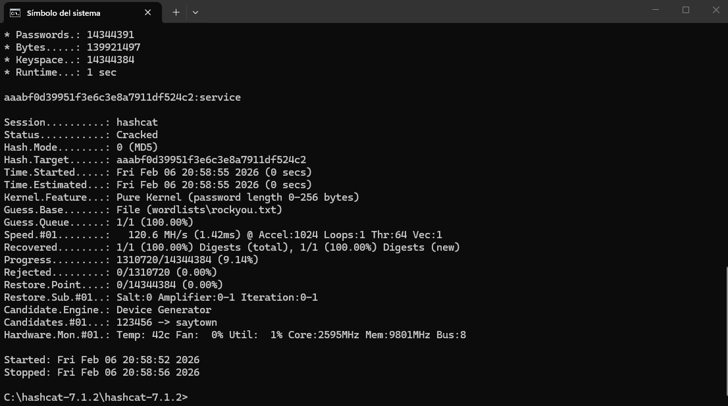Click the Hash.Target line
Viewport: 728px width, 406px height.
(x=155, y=160)
